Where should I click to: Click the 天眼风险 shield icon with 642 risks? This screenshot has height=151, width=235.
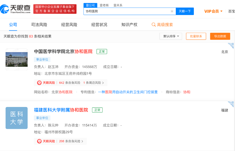pos(39,83)
